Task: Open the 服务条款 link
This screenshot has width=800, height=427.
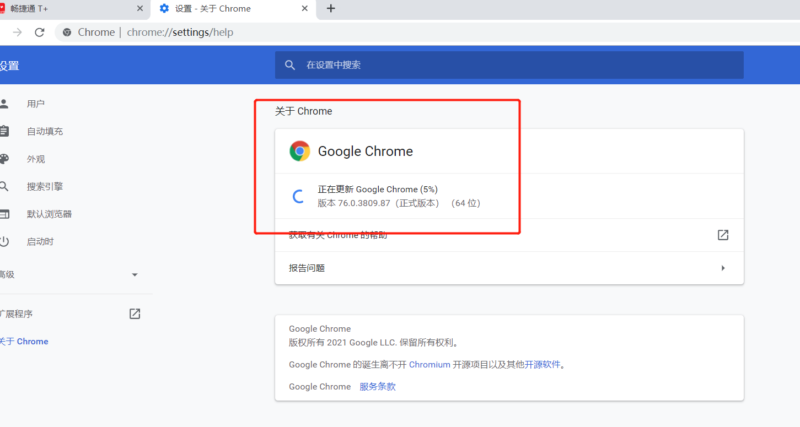Action: tap(378, 387)
